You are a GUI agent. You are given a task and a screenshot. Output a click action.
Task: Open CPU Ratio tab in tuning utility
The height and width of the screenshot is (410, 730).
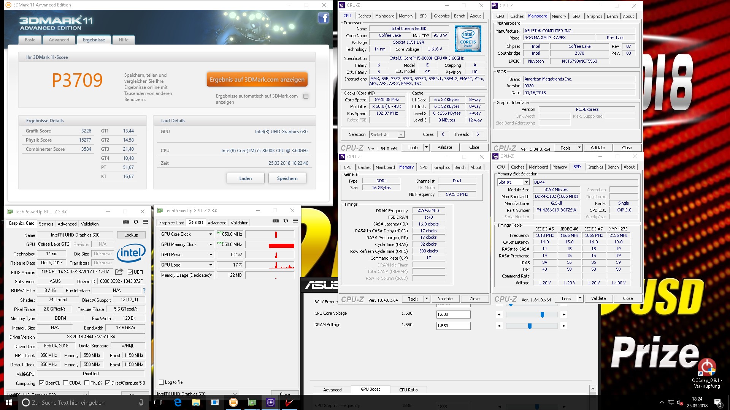coord(408,390)
